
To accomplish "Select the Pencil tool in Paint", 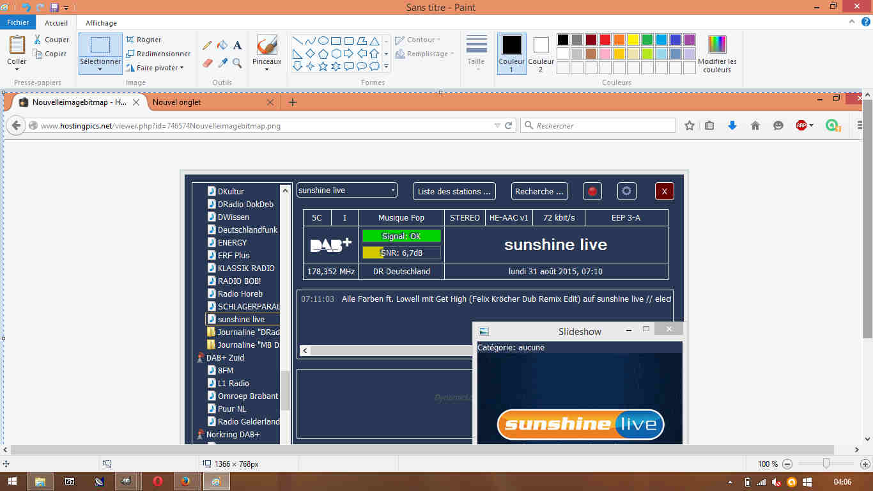I will tap(207, 45).
